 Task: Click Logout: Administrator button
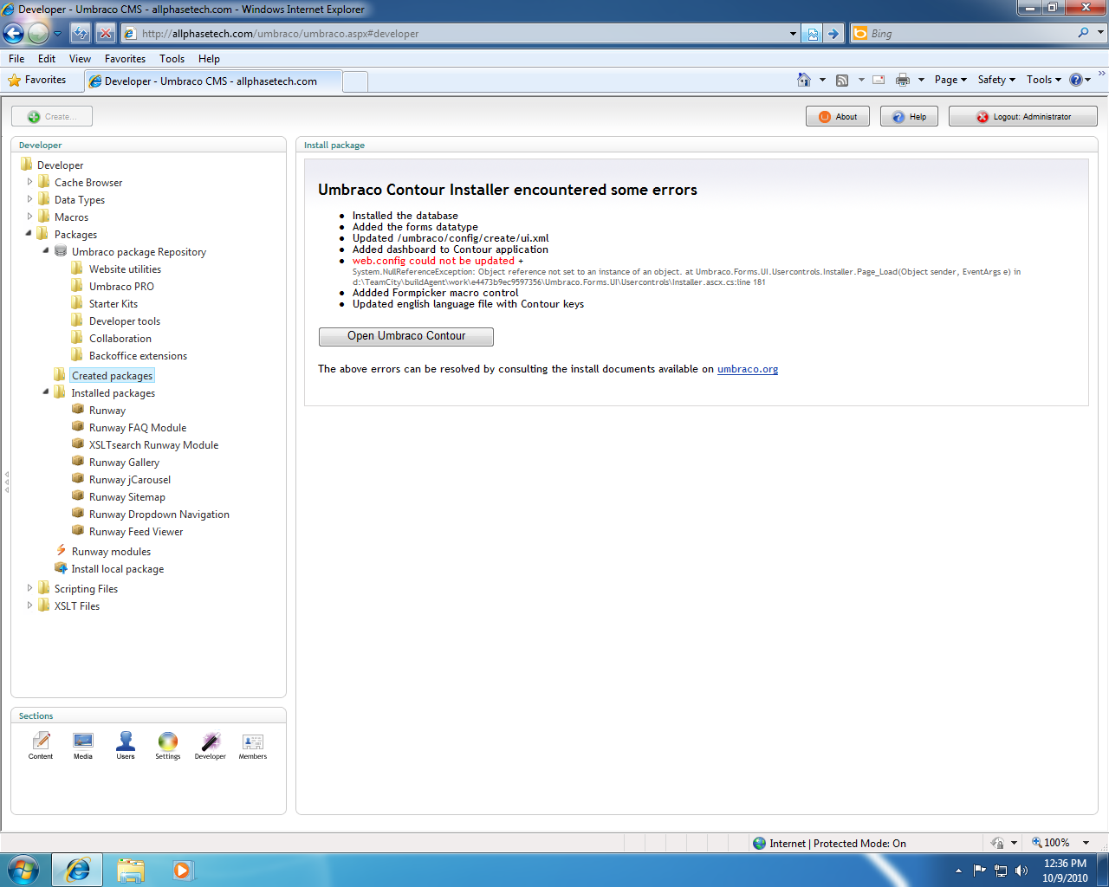[x=1023, y=116]
